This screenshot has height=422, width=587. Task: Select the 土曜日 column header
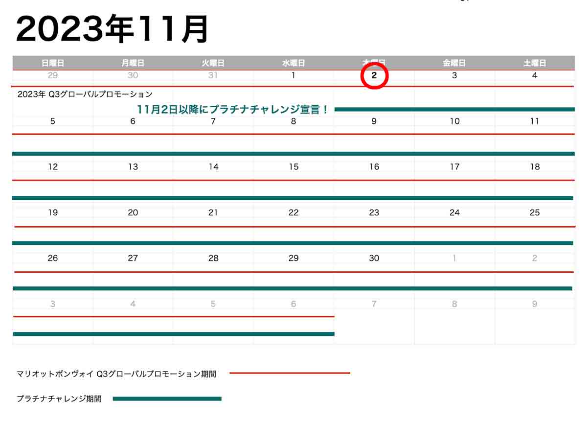point(535,63)
